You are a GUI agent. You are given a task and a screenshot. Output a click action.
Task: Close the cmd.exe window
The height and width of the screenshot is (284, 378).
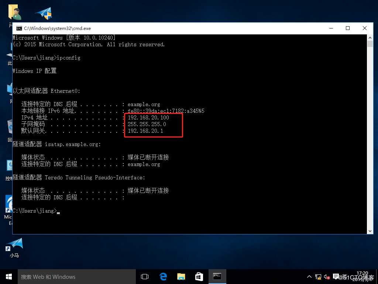(364, 28)
